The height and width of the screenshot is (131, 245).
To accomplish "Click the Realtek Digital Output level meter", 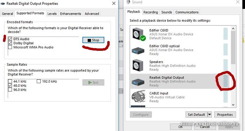I will (x=225, y=81).
